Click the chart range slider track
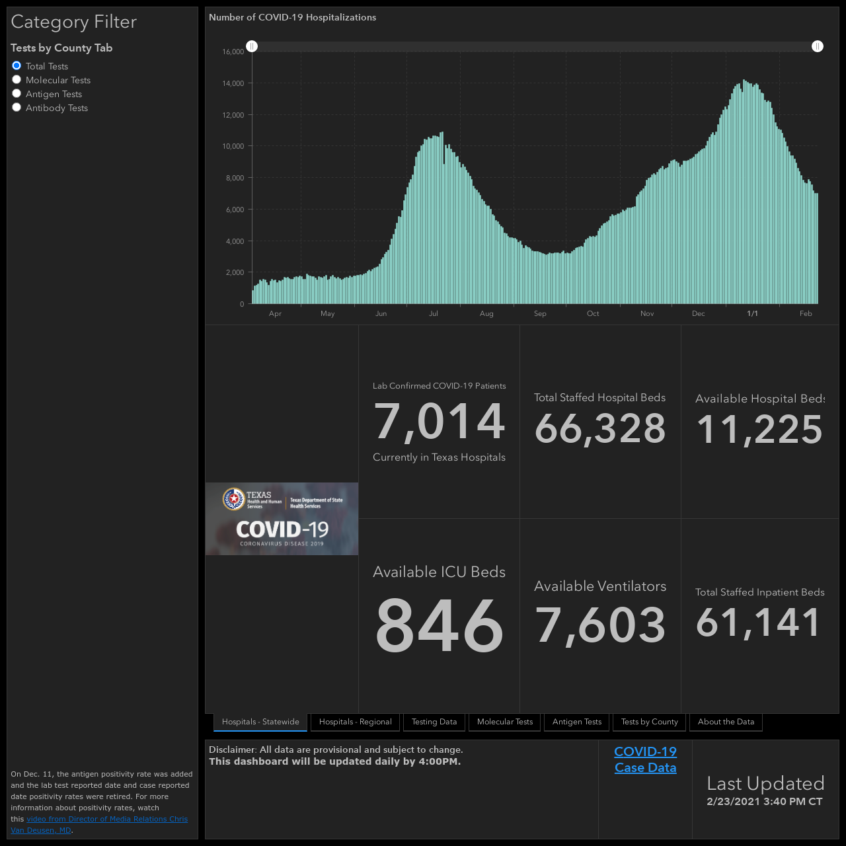 point(535,46)
